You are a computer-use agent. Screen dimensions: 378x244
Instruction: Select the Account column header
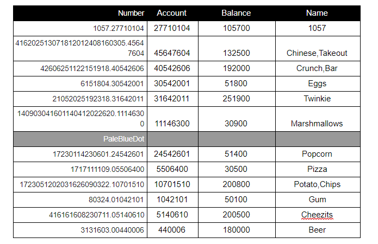point(172,13)
